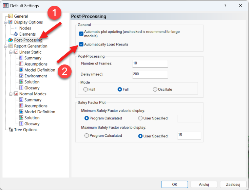Disable Automatic plot updating checkbox
This screenshot has height=190, width=249.
81,34
